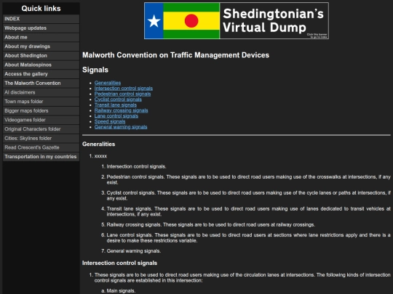The height and width of the screenshot is (294, 393).
Task: Follow the Pedestrian control signals link
Action: [x=122, y=94]
